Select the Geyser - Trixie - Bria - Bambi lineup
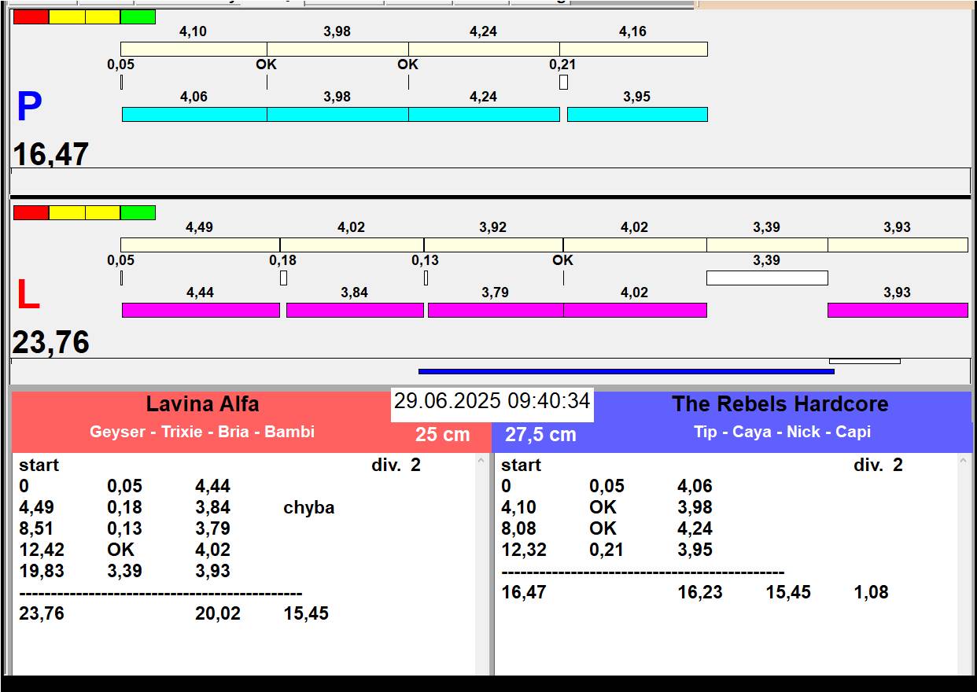The height and width of the screenshot is (692, 977). 202,432
